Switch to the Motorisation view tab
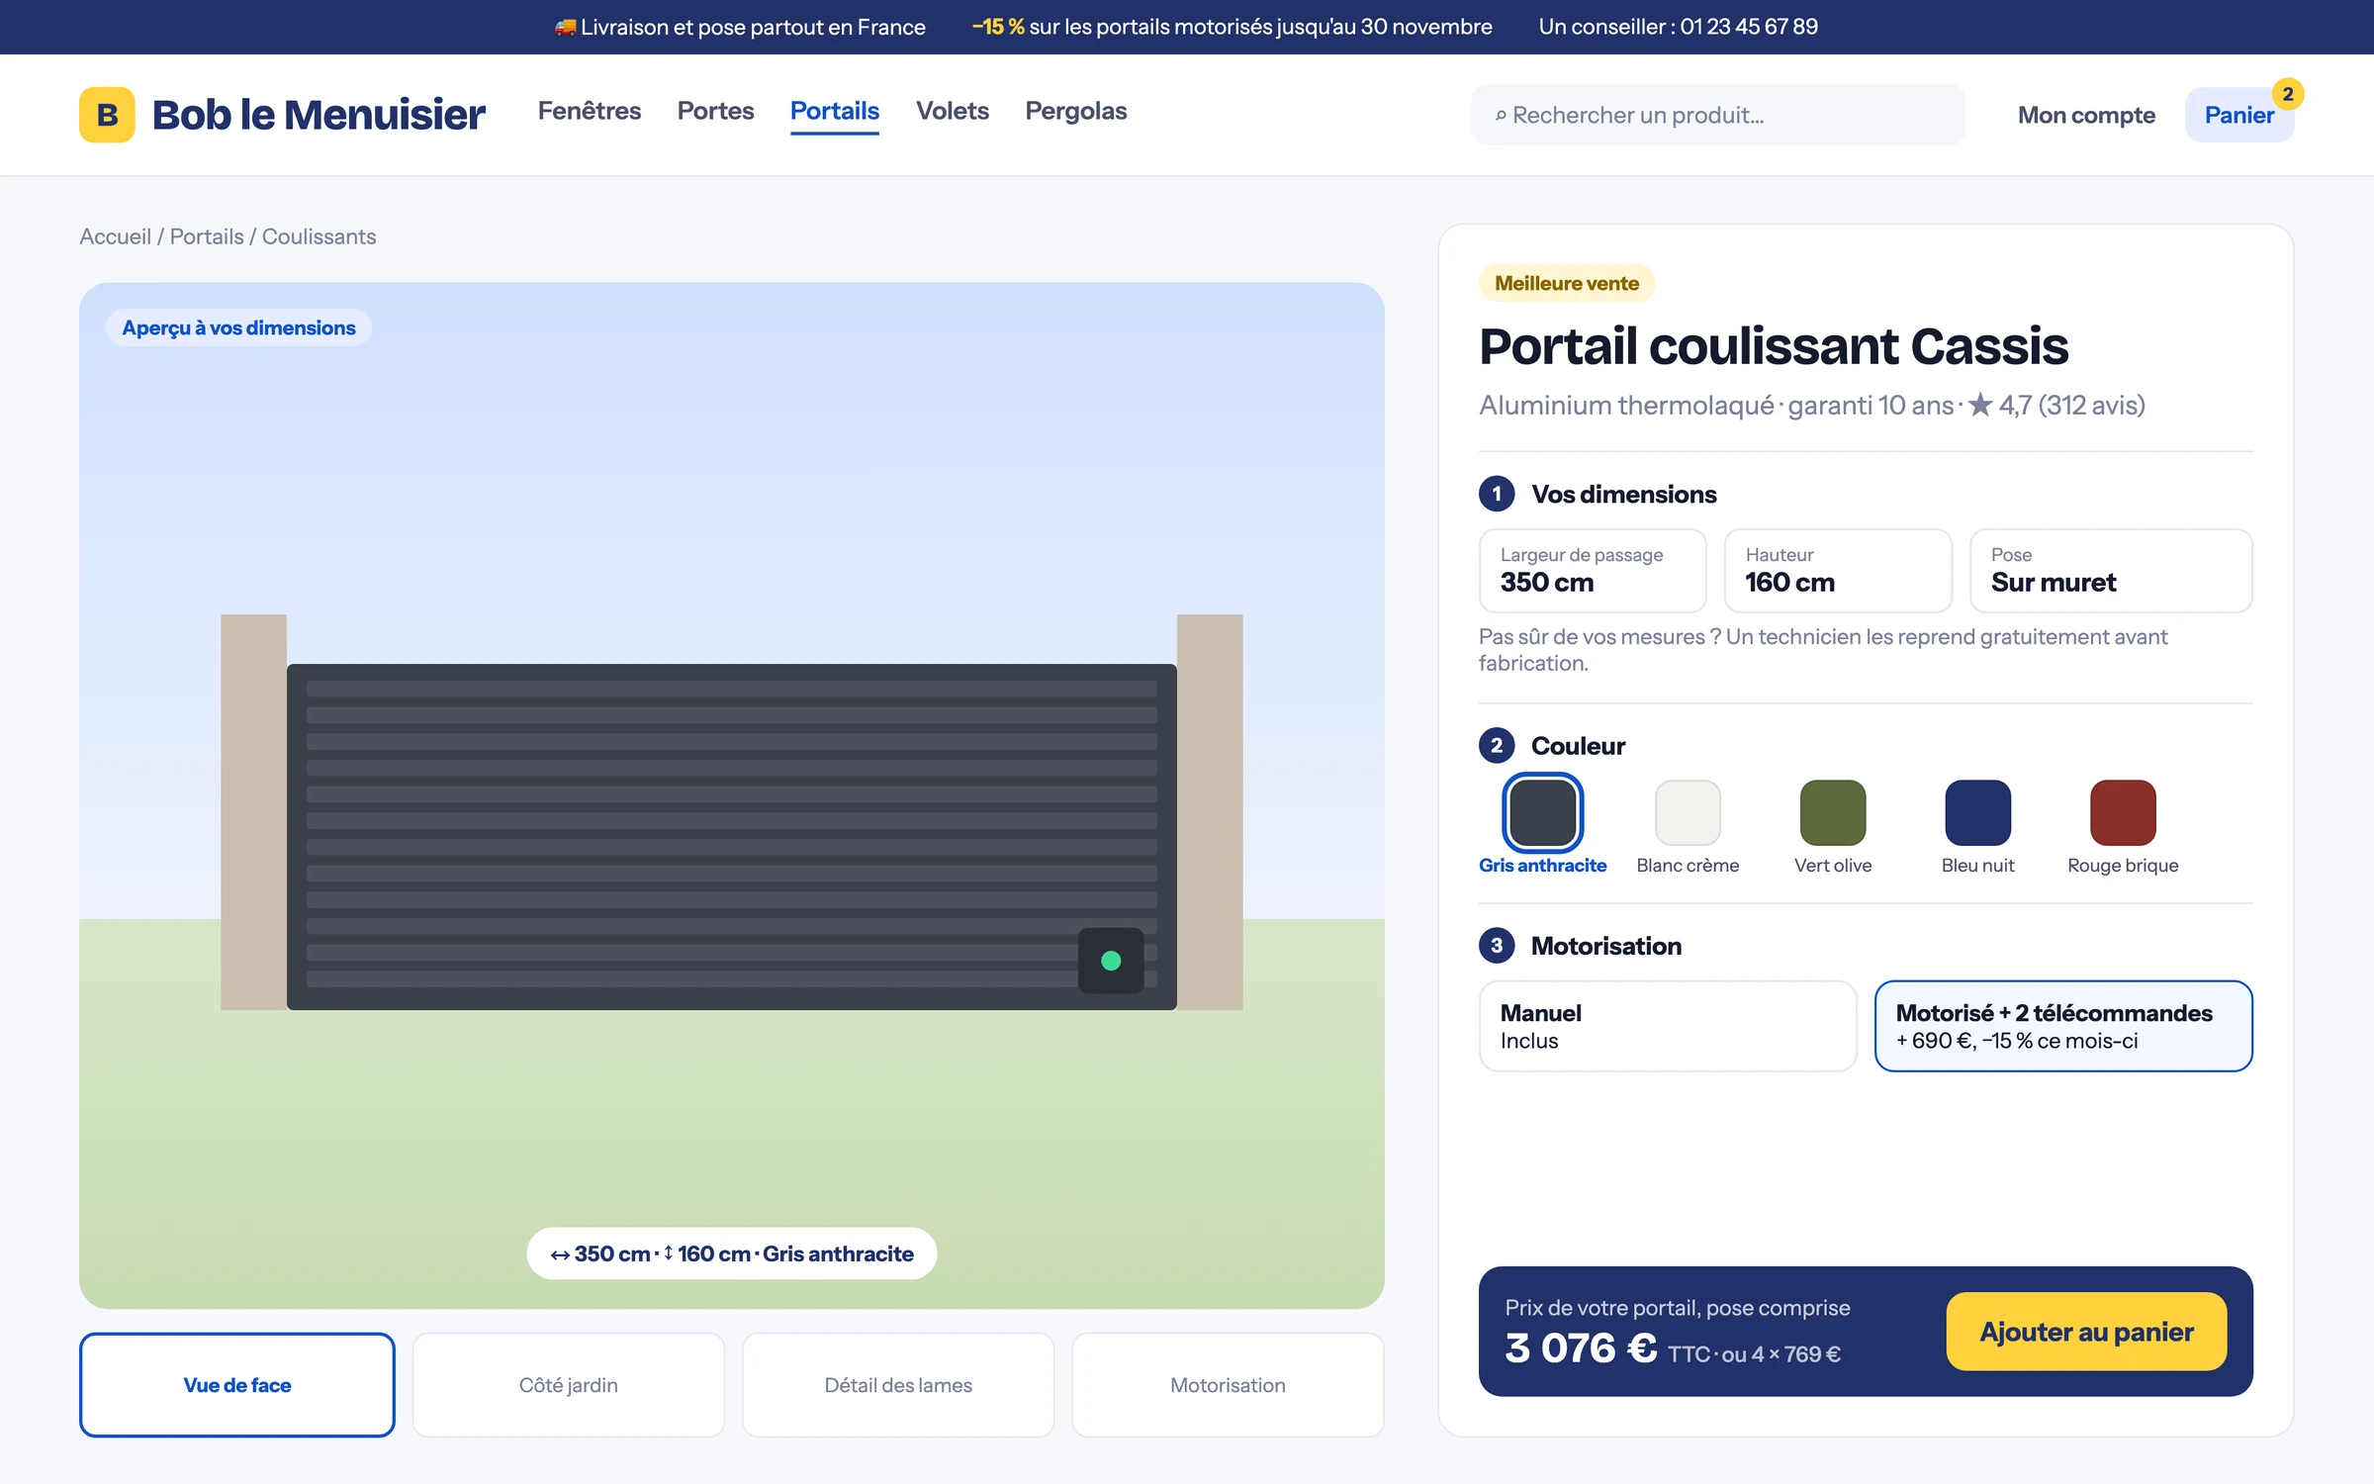 pos(1228,1385)
